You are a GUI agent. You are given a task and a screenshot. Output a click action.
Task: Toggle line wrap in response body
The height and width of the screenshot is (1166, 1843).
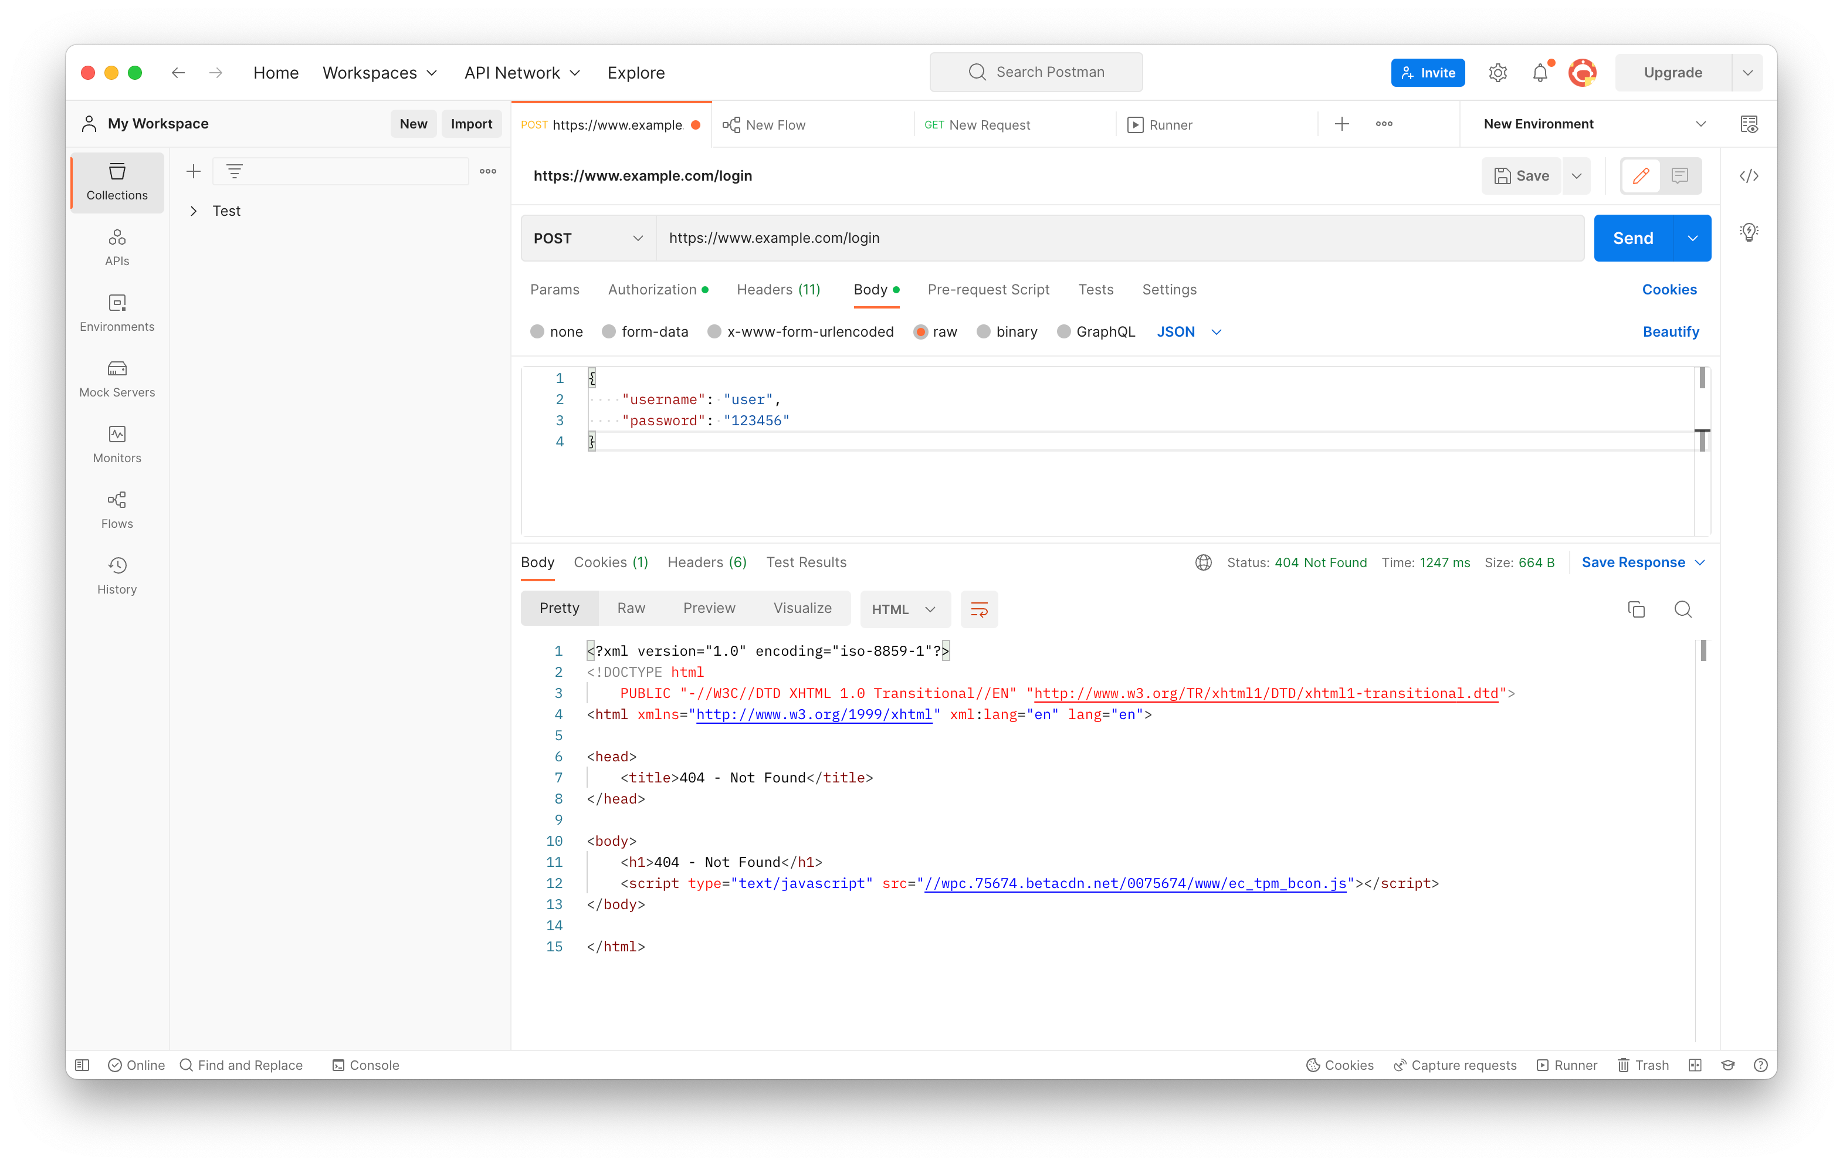pos(979,609)
